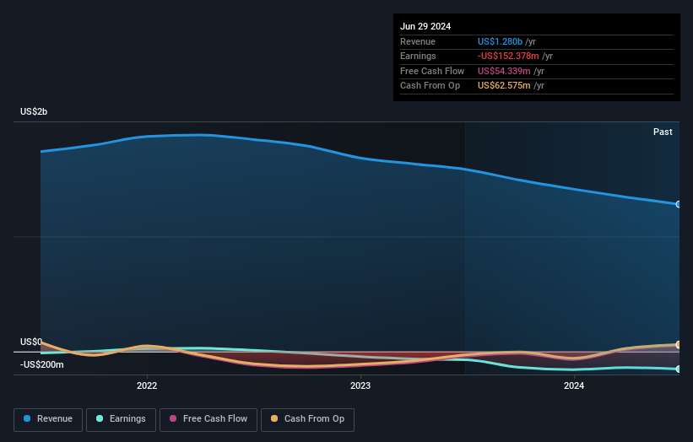The width and height of the screenshot is (693, 442).
Task: Click the Cash From Op line endpoint marker
Action: click(x=679, y=344)
